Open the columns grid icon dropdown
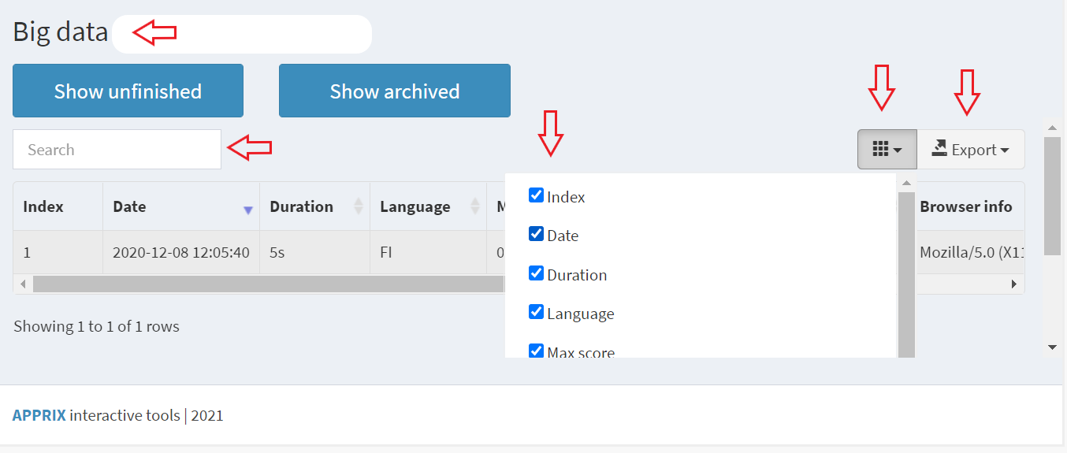Viewport: 1067px width, 453px height. 887,150
